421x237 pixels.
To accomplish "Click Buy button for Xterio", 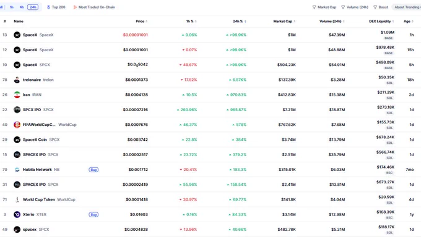I will point(93,215).
